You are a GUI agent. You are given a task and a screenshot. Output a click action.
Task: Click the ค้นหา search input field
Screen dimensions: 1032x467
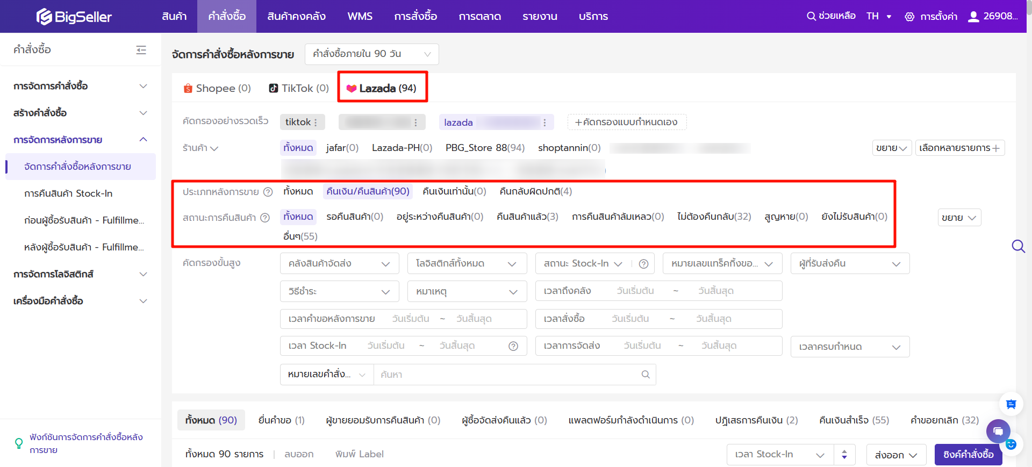coord(507,375)
